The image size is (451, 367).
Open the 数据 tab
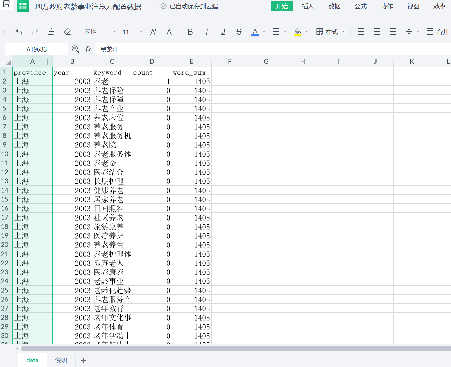pyautogui.click(x=334, y=6)
